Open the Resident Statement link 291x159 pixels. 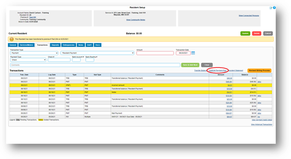point(236,70)
